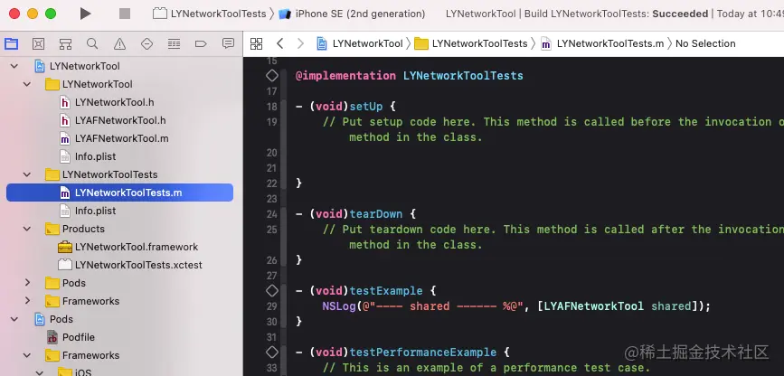The height and width of the screenshot is (376, 784).
Task: Open the Project navigator tab
Action: click(x=12, y=43)
